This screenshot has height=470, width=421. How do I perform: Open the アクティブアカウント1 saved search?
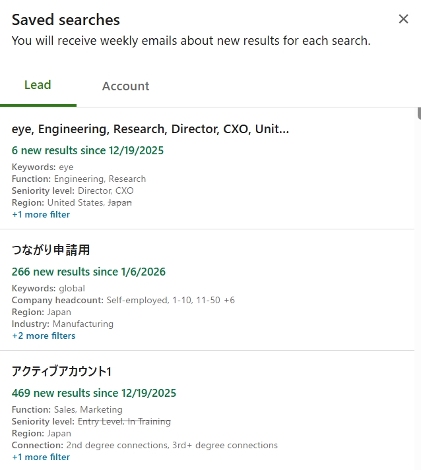[61, 372]
